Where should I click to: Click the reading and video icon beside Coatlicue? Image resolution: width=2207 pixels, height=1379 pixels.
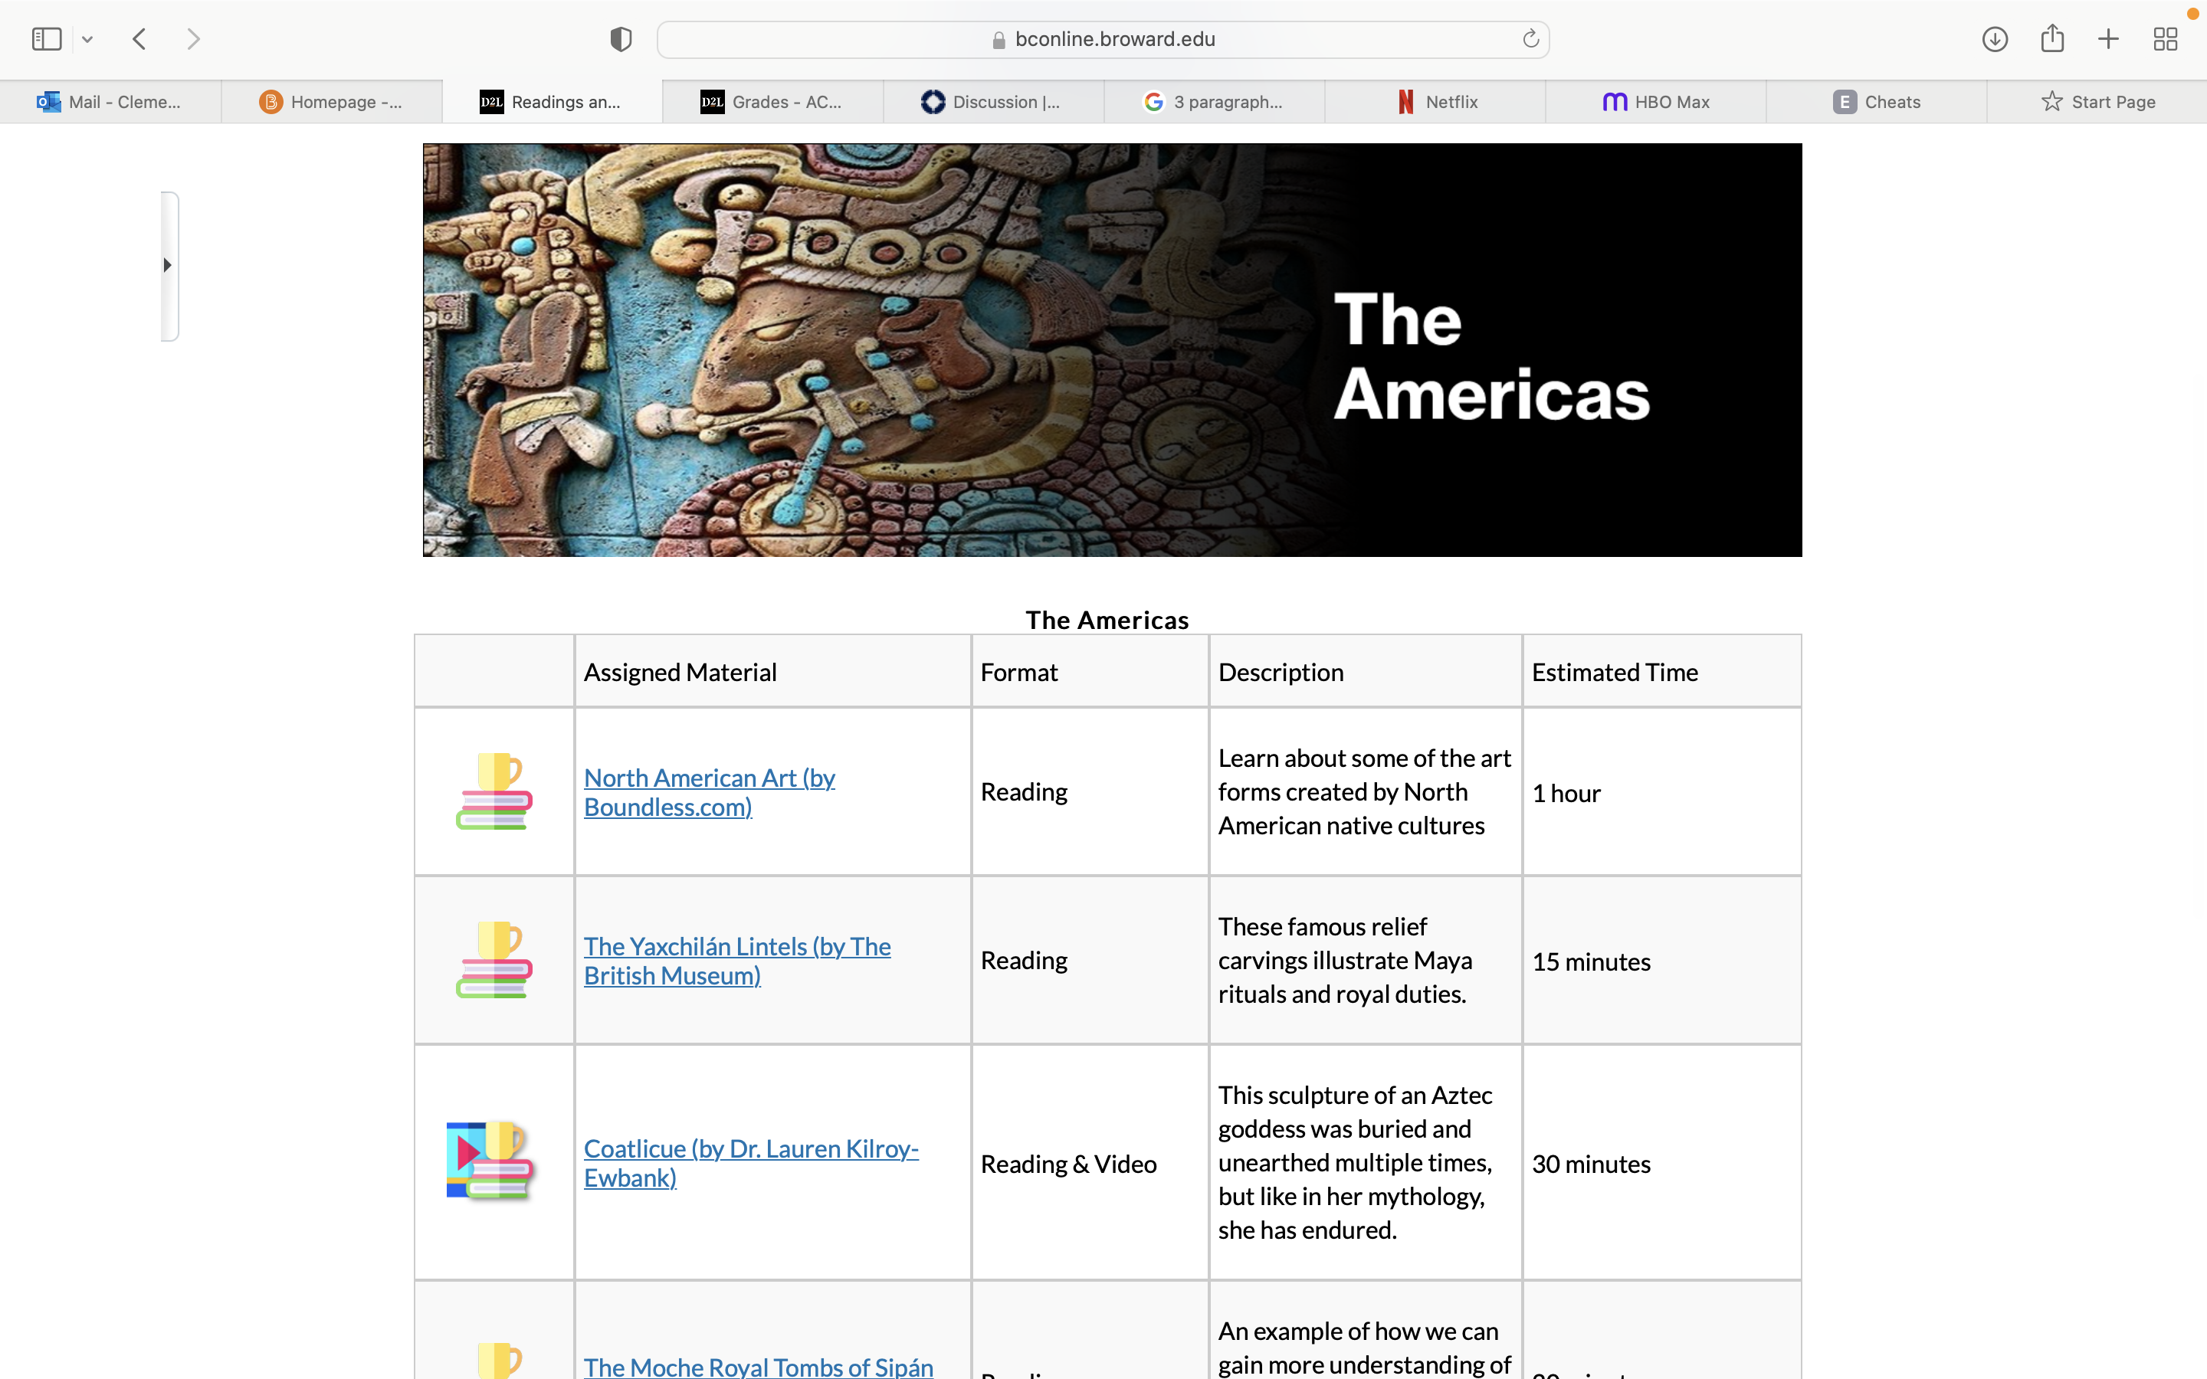coord(490,1161)
